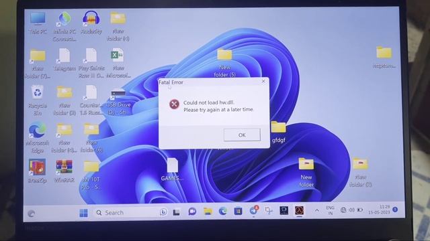430x241 pixels.
Task: Click the 'Please try again at a later time.' text
Action: click(218, 110)
